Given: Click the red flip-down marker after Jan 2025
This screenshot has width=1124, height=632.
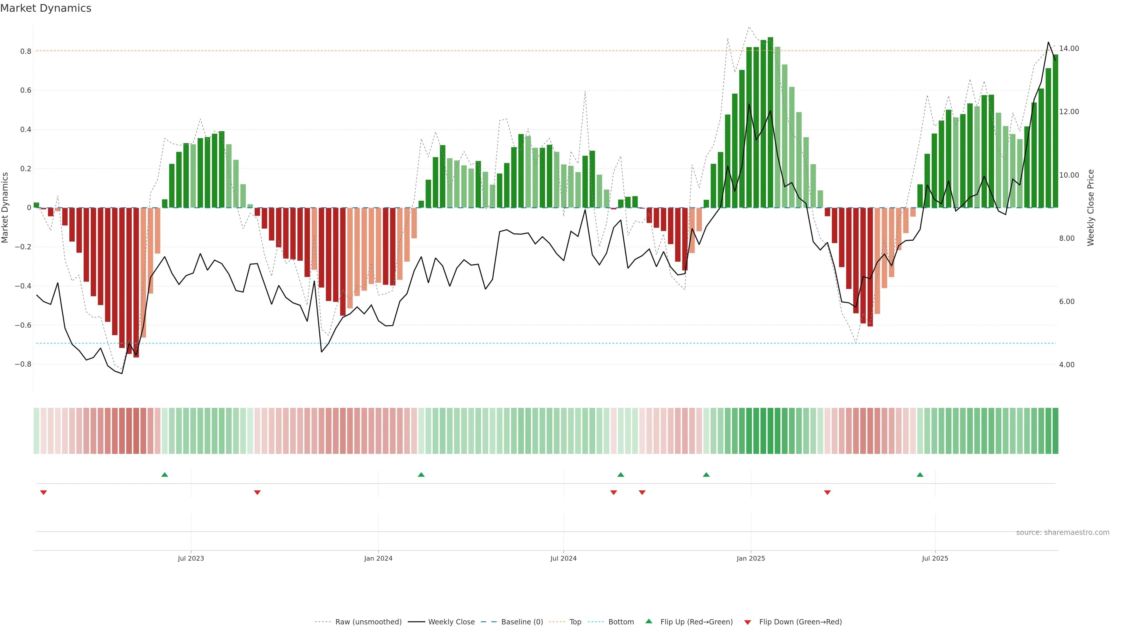Looking at the screenshot, I should click(827, 492).
